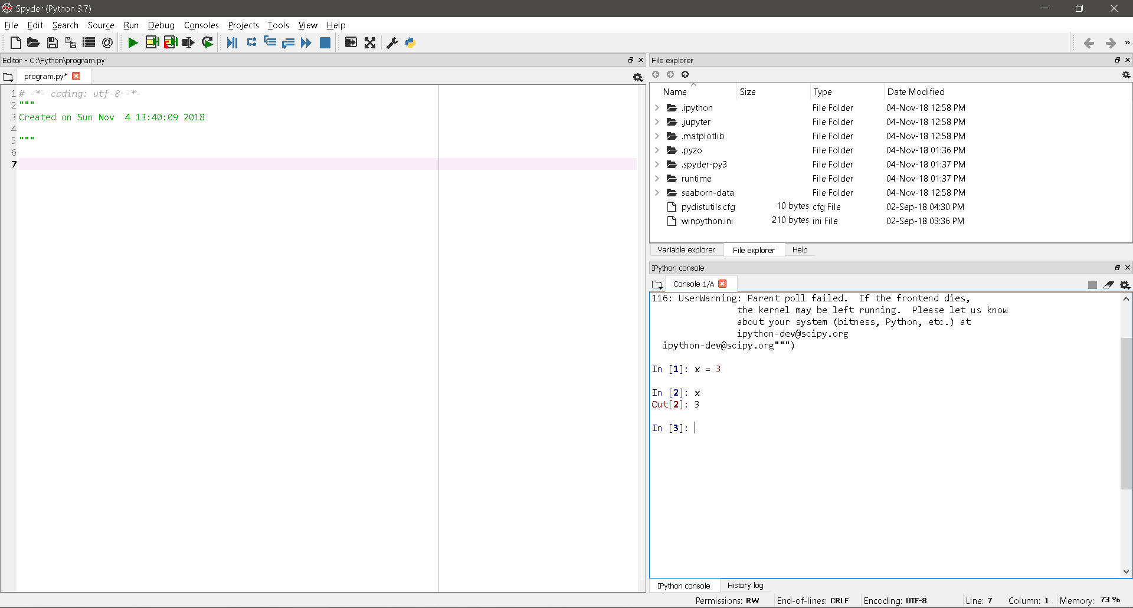Click the Run current cell icon
Image resolution: width=1133 pixels, height=608 pixels.
[x=152, y=42]
